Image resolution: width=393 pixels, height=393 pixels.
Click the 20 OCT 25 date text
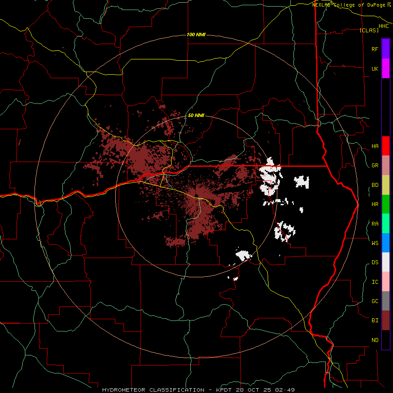coord(254,390)
